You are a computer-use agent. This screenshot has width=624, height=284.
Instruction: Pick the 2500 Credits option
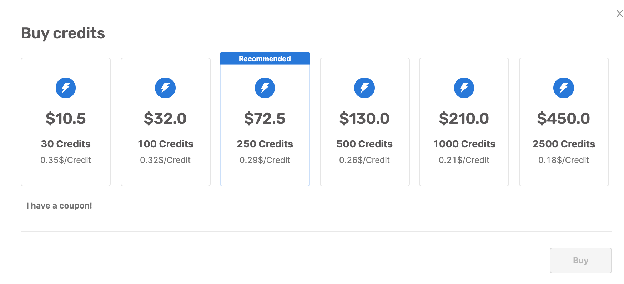pyautogui.click(x=564, y=122)
